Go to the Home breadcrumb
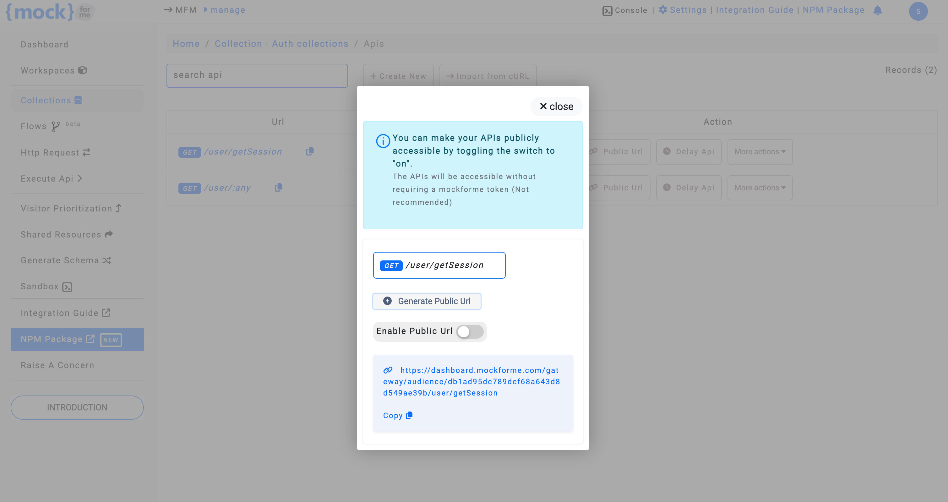948x502 pixels. click(x=186, y=44)
